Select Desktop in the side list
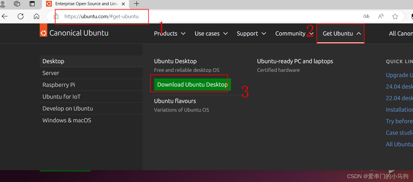Image resolution: width=413 pixels, height=182 pixels. [x=91, y=61]
